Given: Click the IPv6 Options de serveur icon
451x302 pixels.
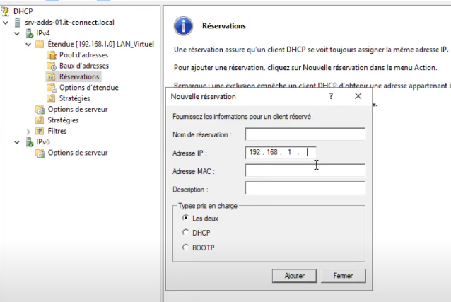Looking at the screenshot, I should (40, 153).
